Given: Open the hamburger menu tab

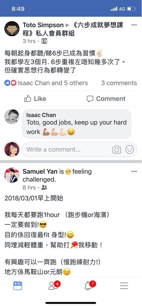Looking at the screenshot, I should [x=124, y=286].
